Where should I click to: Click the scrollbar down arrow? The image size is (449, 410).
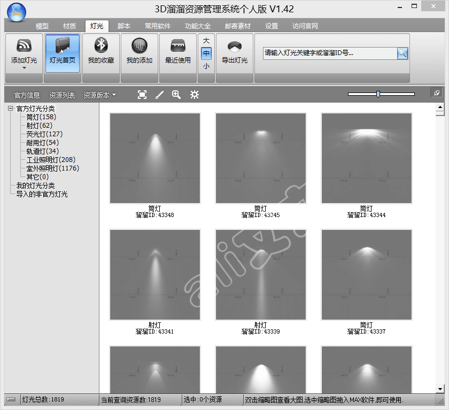coord(440,389)
